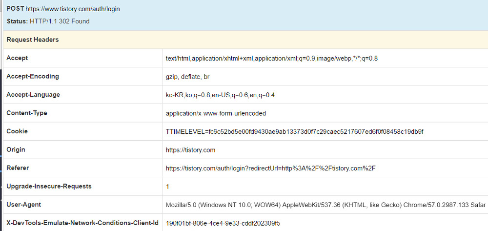Select the User-Agent header name
The width and height of the screenshot is (488, 231).
pos(24,205)
